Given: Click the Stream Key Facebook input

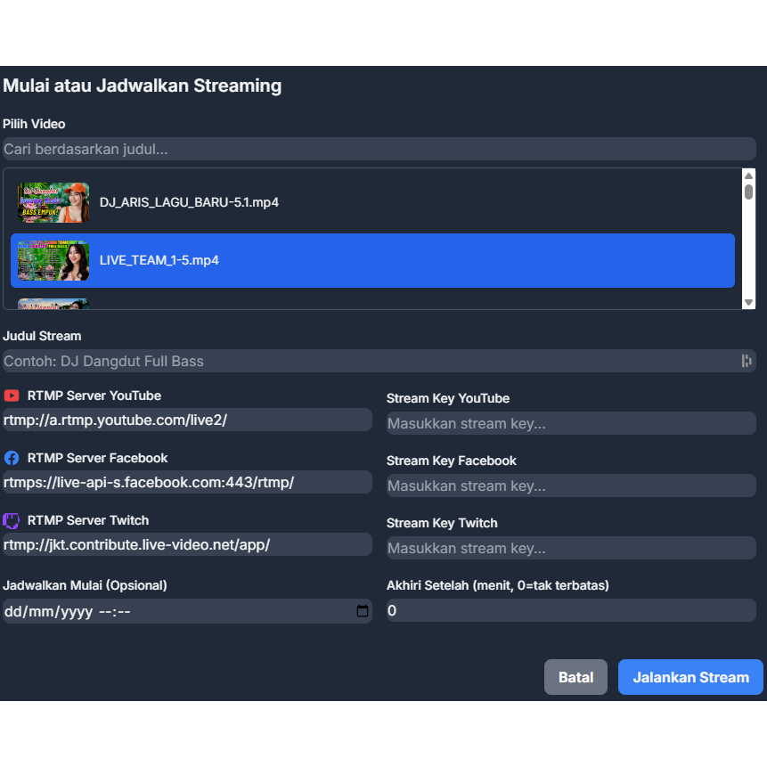Looking at the screenshot, I should tap(570, 485).
